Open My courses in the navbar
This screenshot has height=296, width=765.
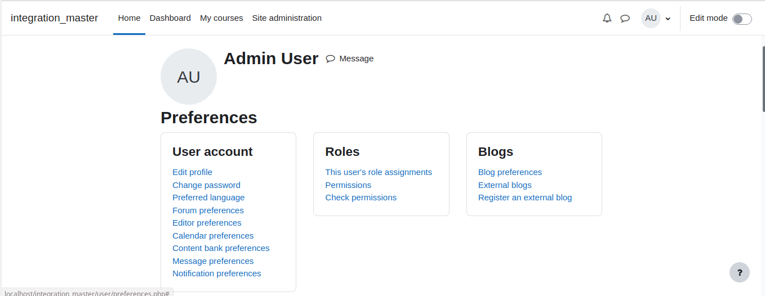tap(221, 18)
